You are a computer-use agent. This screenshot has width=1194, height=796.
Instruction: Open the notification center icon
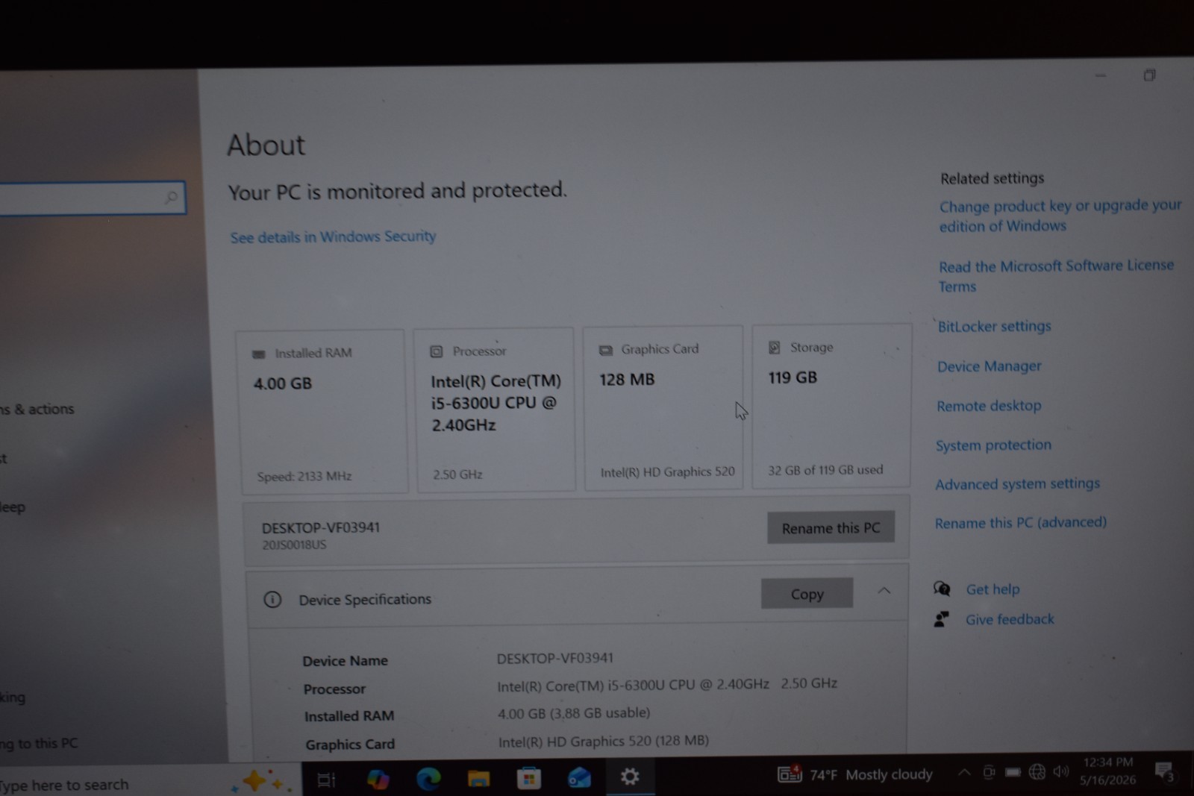[x=1164, y=771]
